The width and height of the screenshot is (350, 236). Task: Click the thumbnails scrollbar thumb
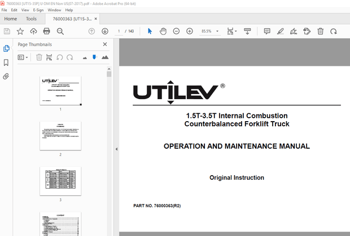tap(109, 74)
